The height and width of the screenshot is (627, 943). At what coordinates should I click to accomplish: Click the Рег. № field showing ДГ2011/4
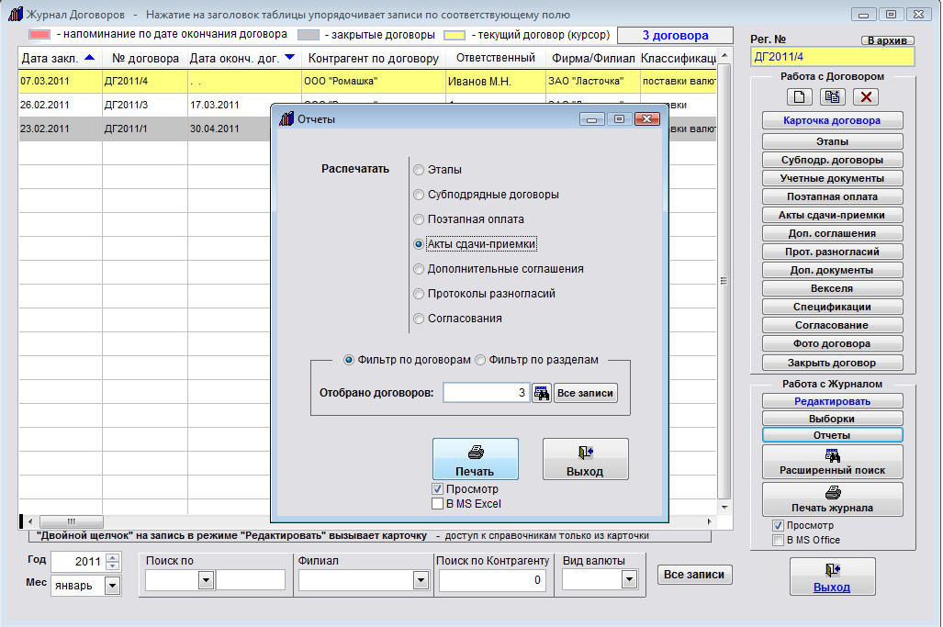832,57
